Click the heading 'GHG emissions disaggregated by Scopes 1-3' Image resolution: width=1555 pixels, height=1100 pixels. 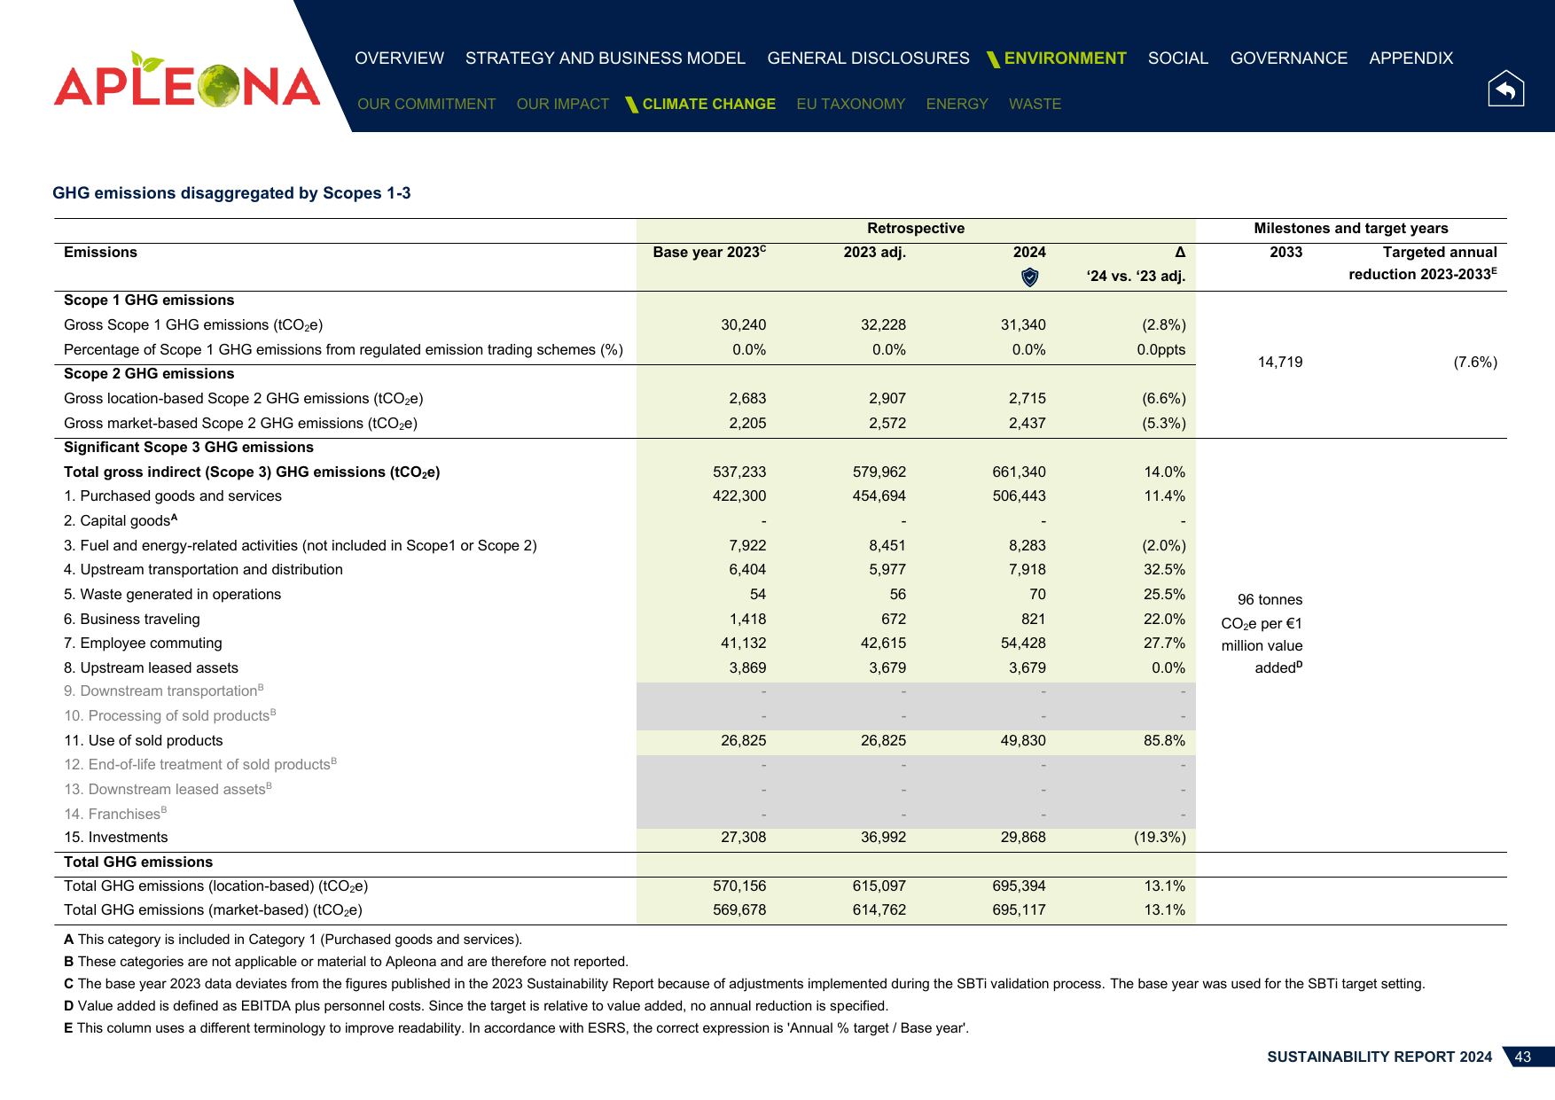[x=231, y=193]
